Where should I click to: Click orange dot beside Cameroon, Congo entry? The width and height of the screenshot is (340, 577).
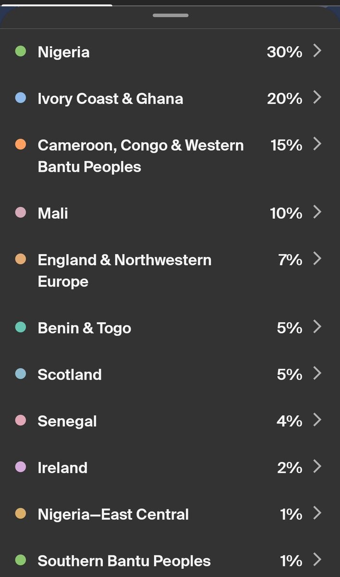[20, 144]
